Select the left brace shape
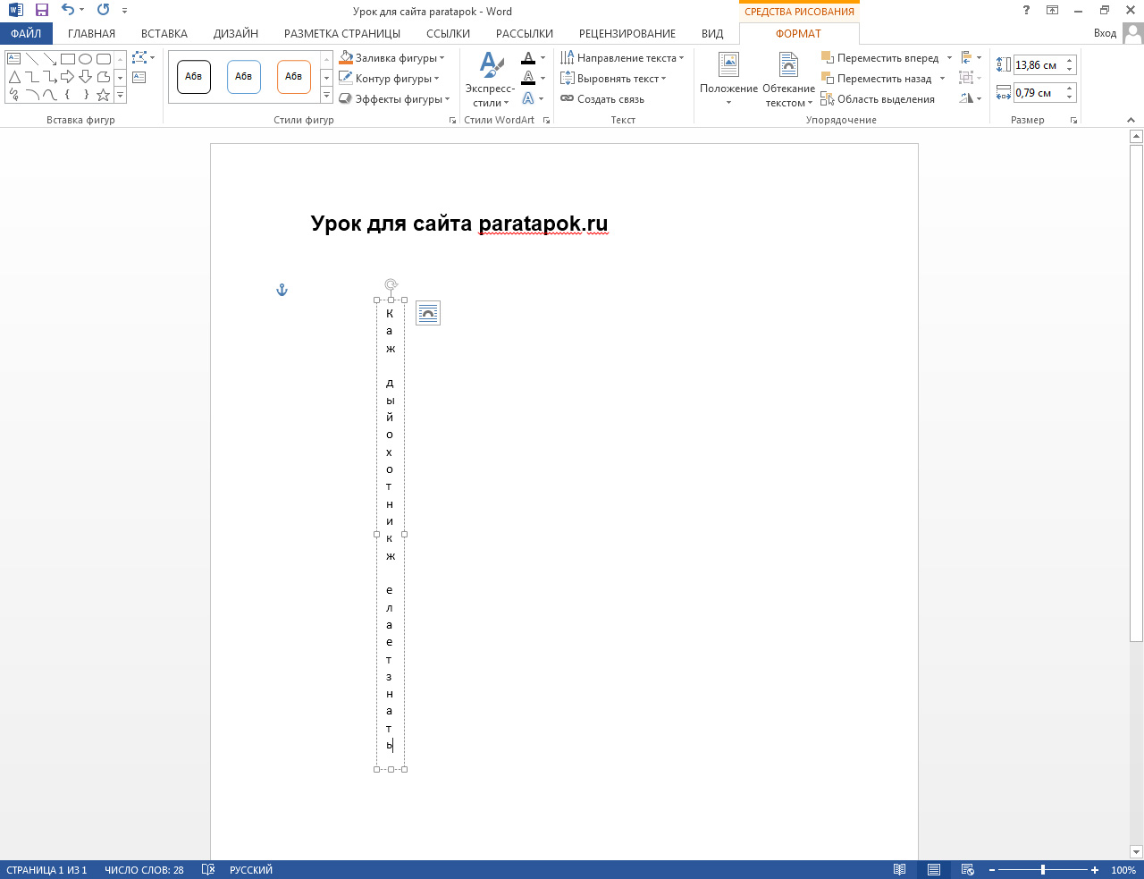1144x879 pixels. [67, 95]
